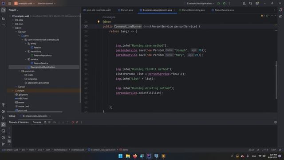Open the Maven tool window
The height and width of the screenshot is (160, 284).
click(x=281, y=16)
